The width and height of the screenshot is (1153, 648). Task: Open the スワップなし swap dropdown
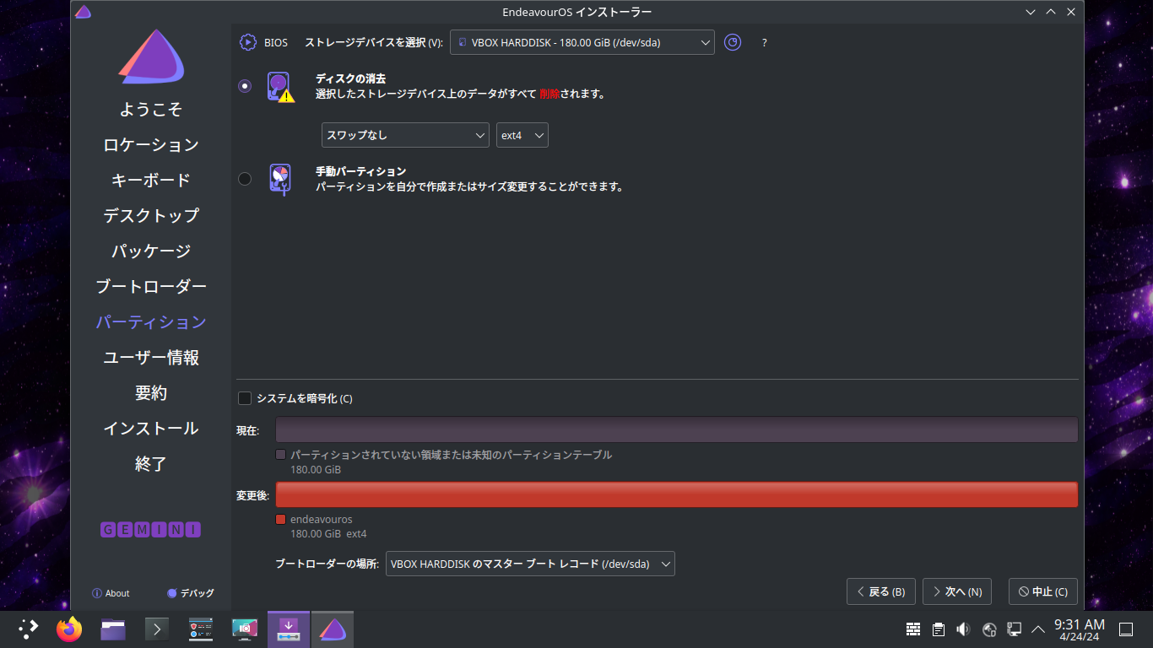pyautogui.click(x=405, y=135)
